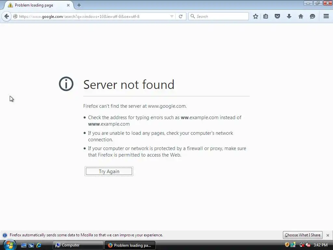Restore down the Firefox window
Image resolution: width=333 pixels, height=250 pixels.
(x=318, y=3)
